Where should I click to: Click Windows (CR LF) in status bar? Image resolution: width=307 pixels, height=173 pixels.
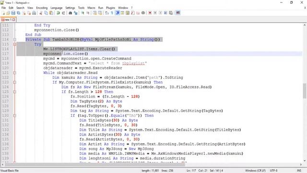point(255,171)
